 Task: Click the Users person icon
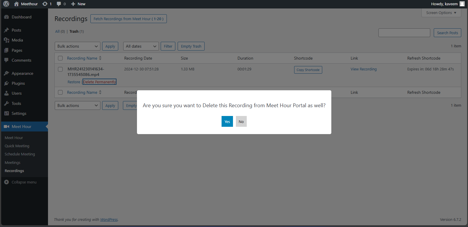coord(6,93)
